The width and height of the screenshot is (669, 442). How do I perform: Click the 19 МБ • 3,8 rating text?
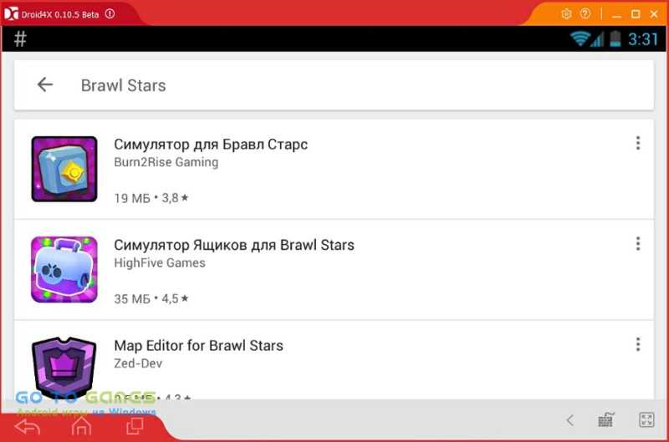tap(151, 198)
